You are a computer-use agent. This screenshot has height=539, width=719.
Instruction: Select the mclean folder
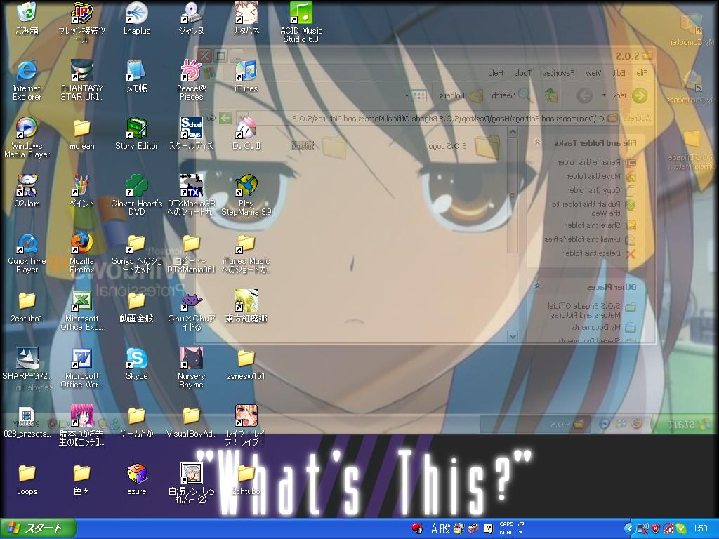(81, 134)
